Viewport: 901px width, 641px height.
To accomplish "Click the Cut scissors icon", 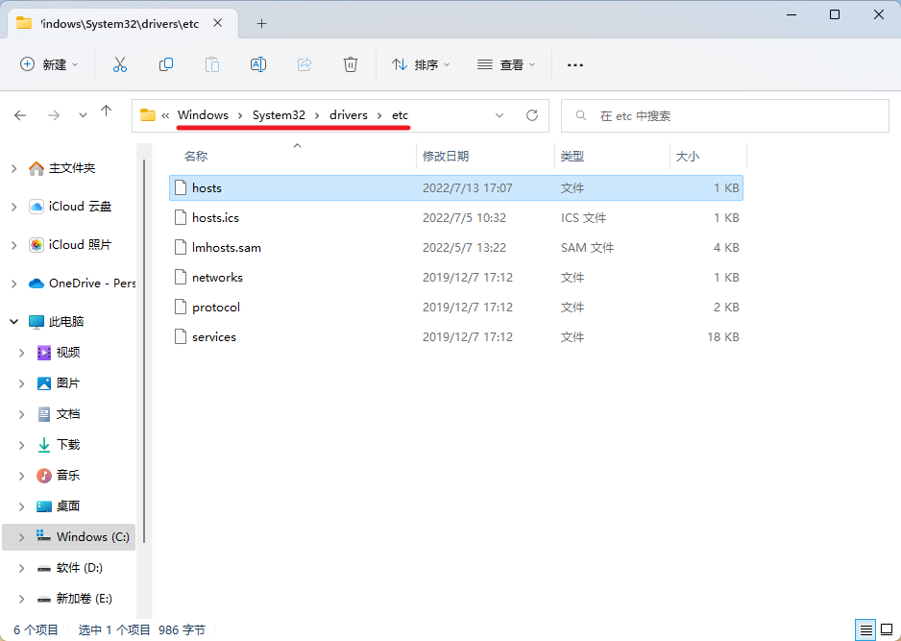I will pos(119,64).
